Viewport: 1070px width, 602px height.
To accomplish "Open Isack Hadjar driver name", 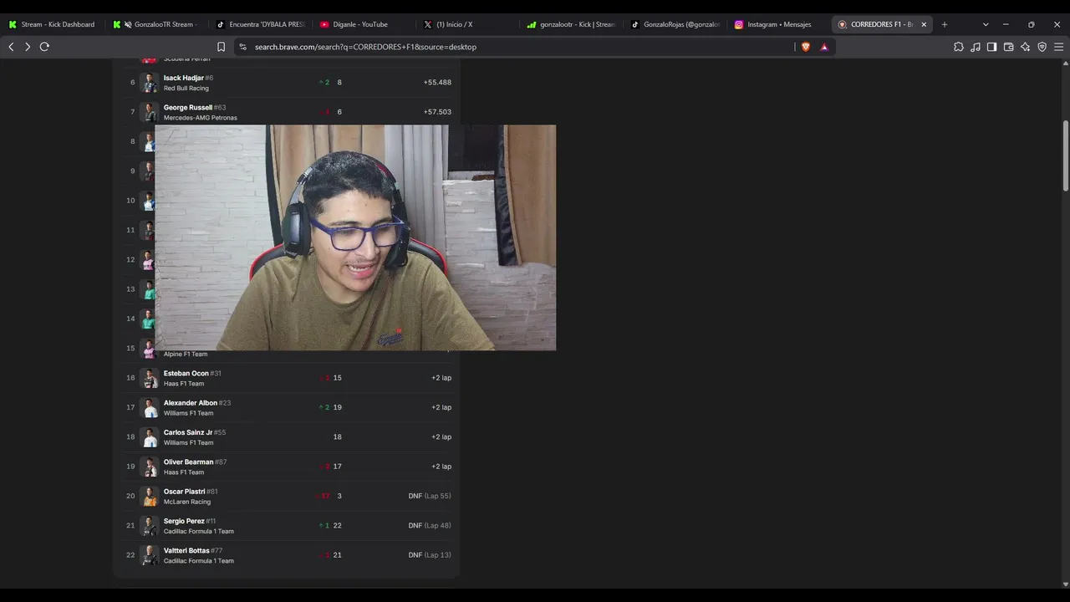I will tap(184, 78).
